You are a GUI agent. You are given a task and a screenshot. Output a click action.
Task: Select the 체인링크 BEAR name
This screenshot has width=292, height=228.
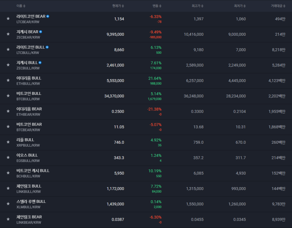29,217
